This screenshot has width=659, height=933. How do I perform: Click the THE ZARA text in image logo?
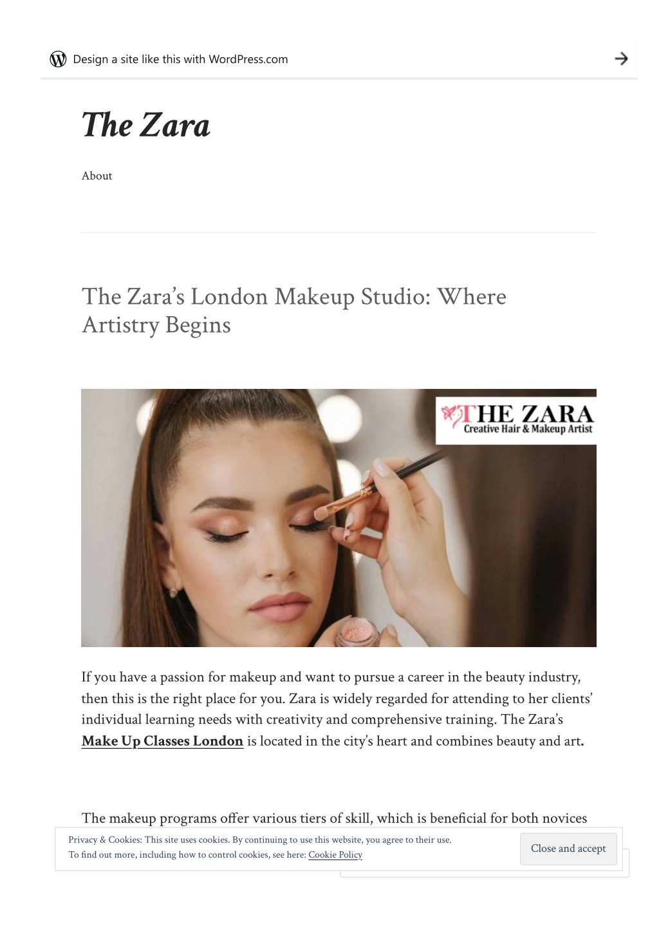(528, 413)
